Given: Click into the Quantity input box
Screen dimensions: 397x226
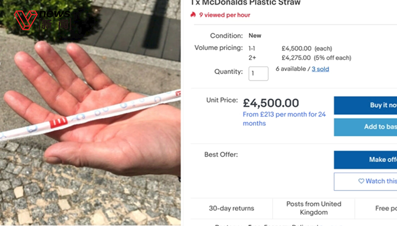Looking at the screenshot, I should coord(258,73).
